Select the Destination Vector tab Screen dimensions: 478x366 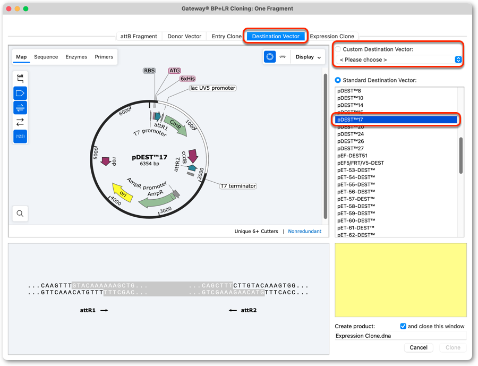[x=276, y=36]
